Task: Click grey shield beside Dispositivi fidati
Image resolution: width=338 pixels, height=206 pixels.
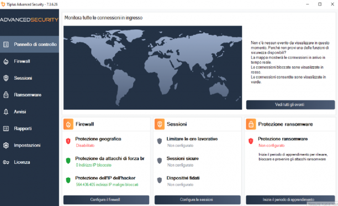Action: pos(160,180)
